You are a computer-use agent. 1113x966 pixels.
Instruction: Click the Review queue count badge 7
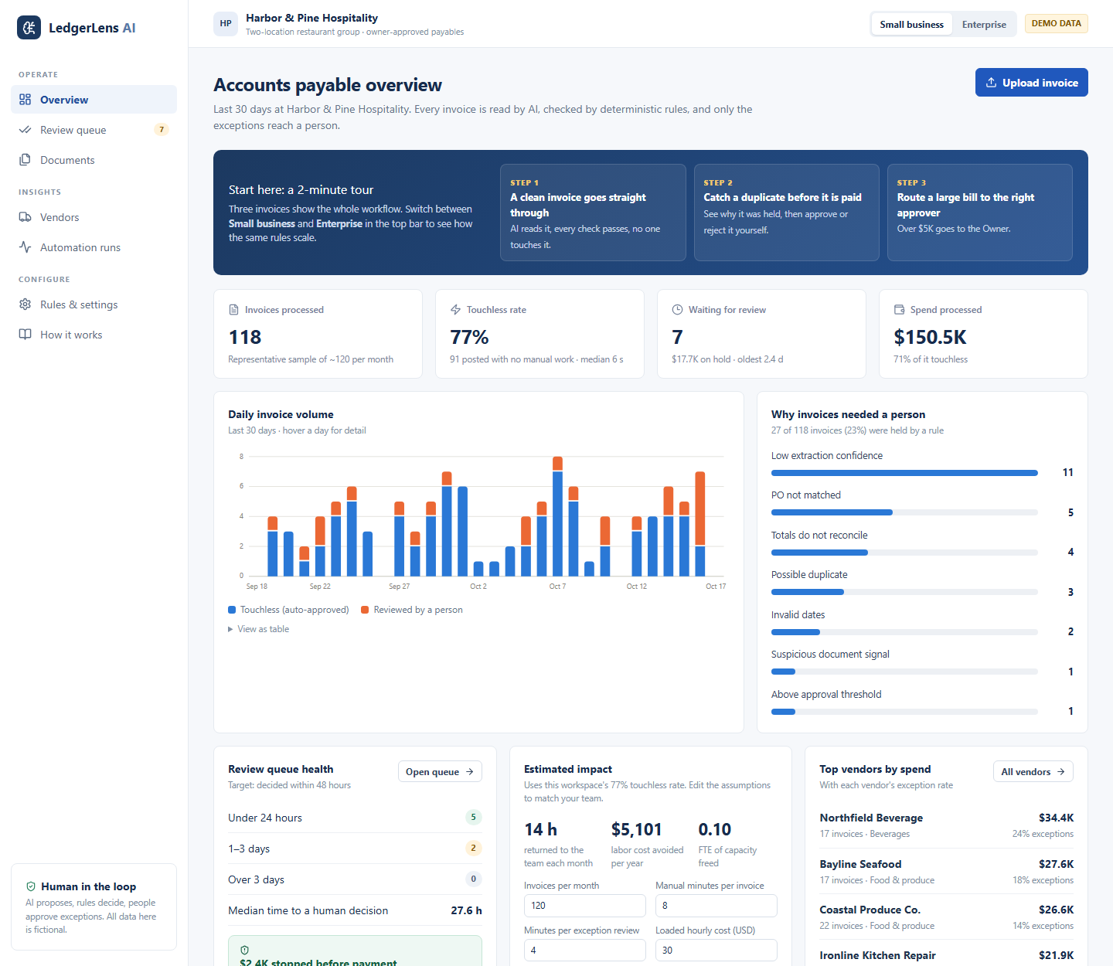[162, 130]
